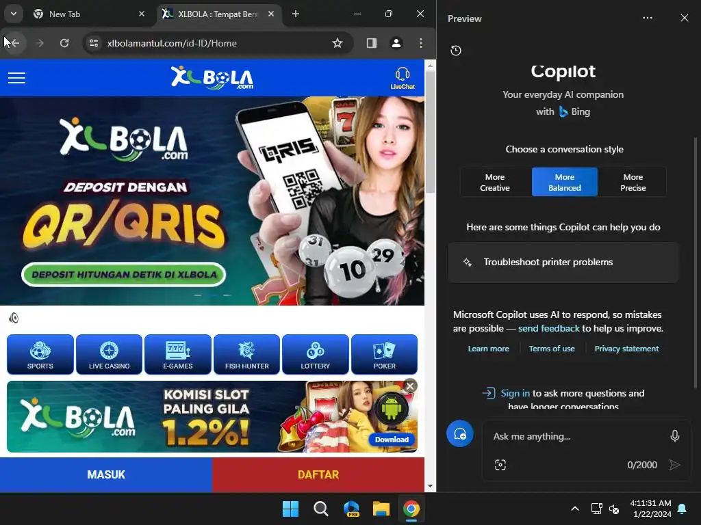Viewport: 701px width, 525px height.
Task: Click Chrome icon in taskbar
Action: click(x=411, y=509)
